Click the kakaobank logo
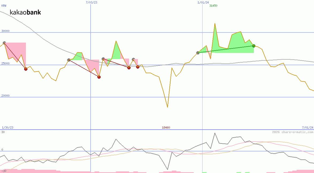 click(x=25, y=12)
